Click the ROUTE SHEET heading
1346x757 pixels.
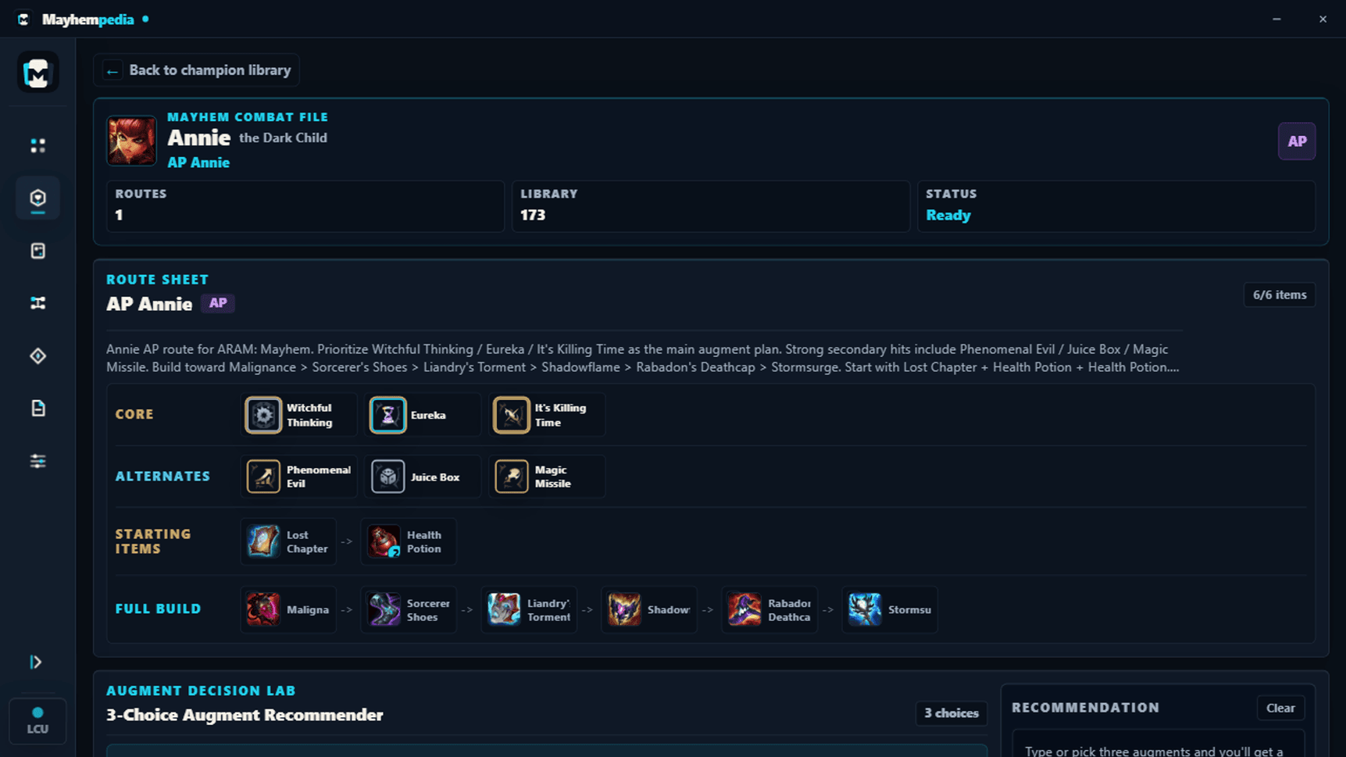pos(158,280)
